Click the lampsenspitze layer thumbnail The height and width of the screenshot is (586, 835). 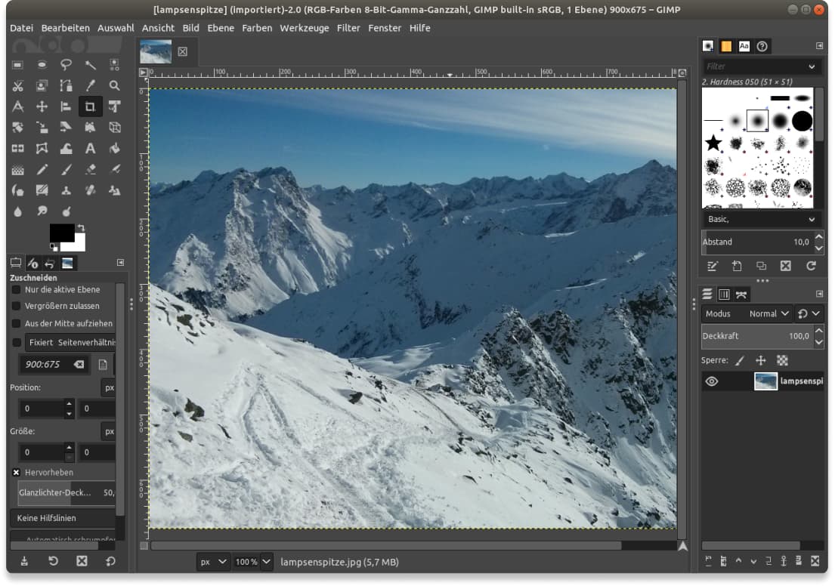765,381
